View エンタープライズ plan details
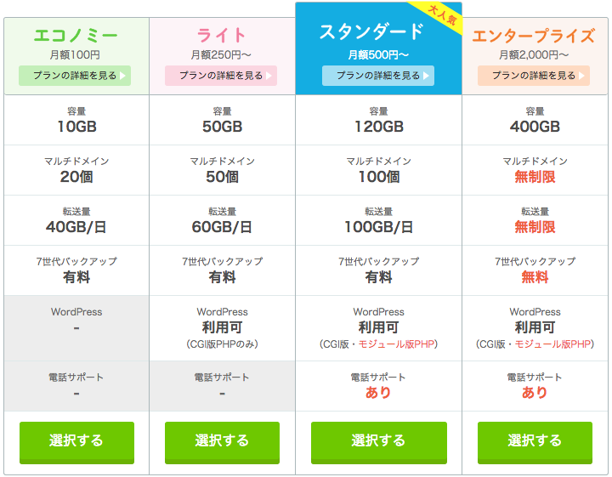This screenshot has width=612, height=477. pyautogui.click(x=534, y=76)
